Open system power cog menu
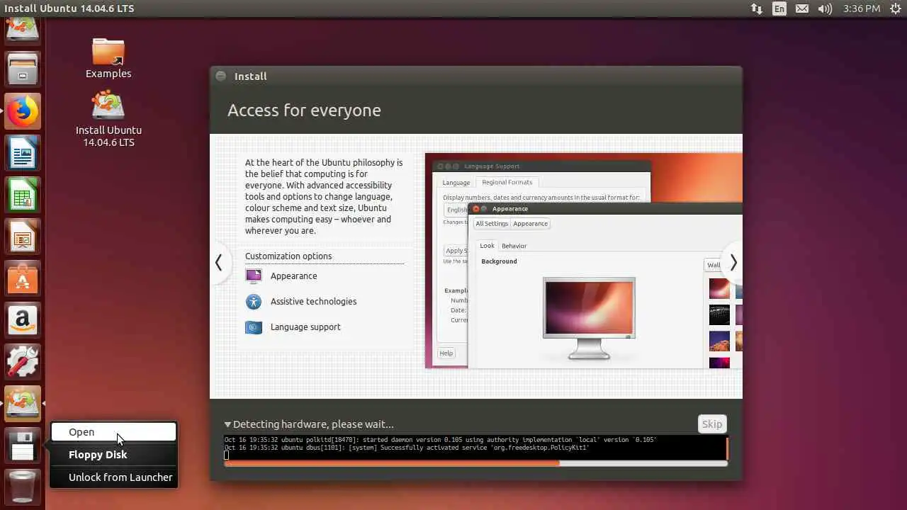 pyautogui.click(x=895, y=8)
